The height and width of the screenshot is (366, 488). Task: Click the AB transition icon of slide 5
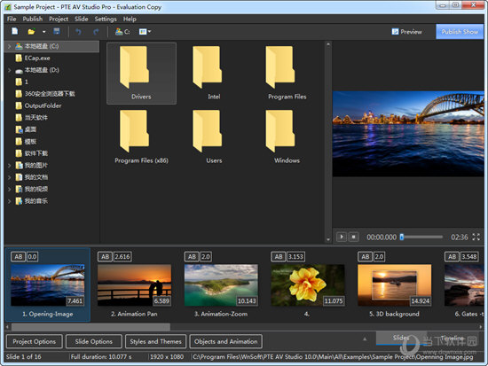pyautogui.click(x=366, y=257)
